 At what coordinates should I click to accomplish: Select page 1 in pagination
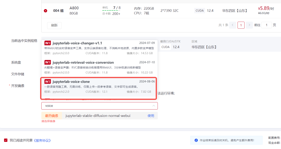point(241,25)
